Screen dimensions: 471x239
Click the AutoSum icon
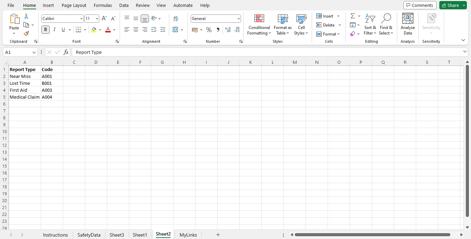[353, 16]
